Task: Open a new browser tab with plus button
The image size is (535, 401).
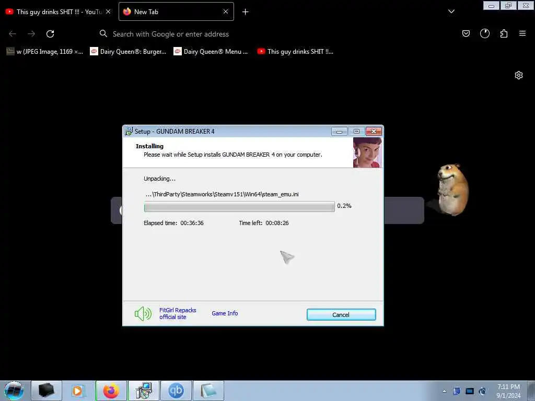Action: click(245, 12)
